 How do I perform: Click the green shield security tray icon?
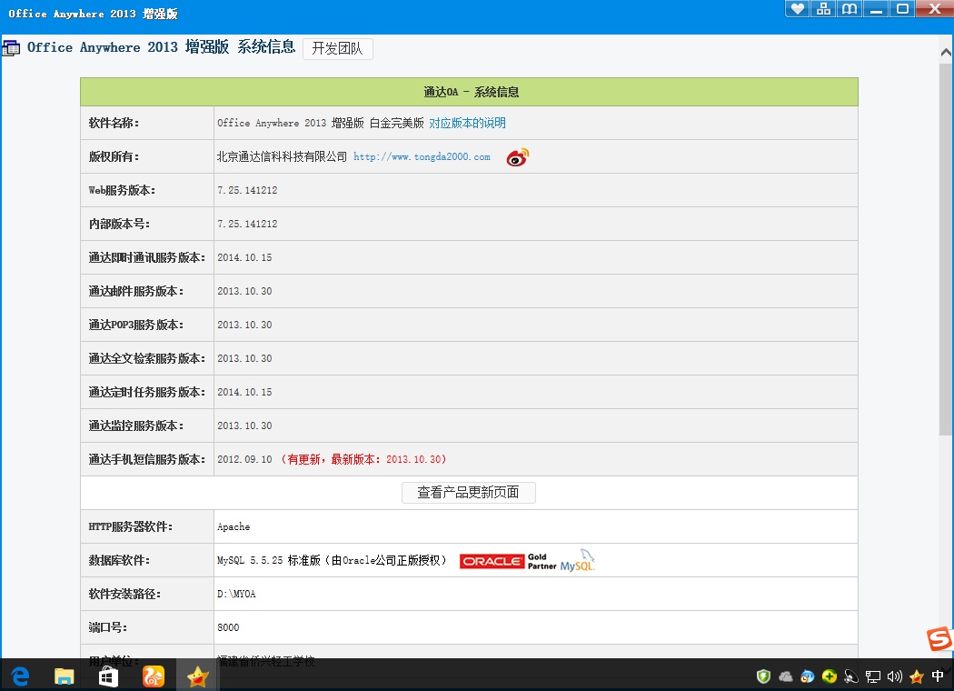click(x=764, y=676)
